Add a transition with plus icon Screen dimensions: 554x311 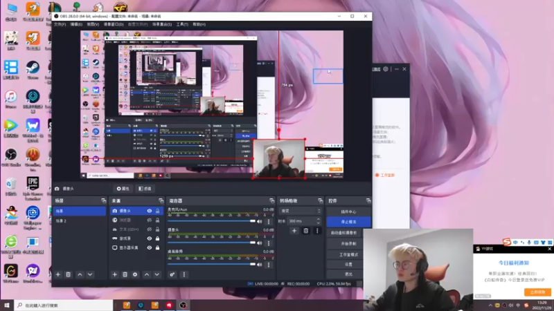pyautogui.click(x=294, y=231)
